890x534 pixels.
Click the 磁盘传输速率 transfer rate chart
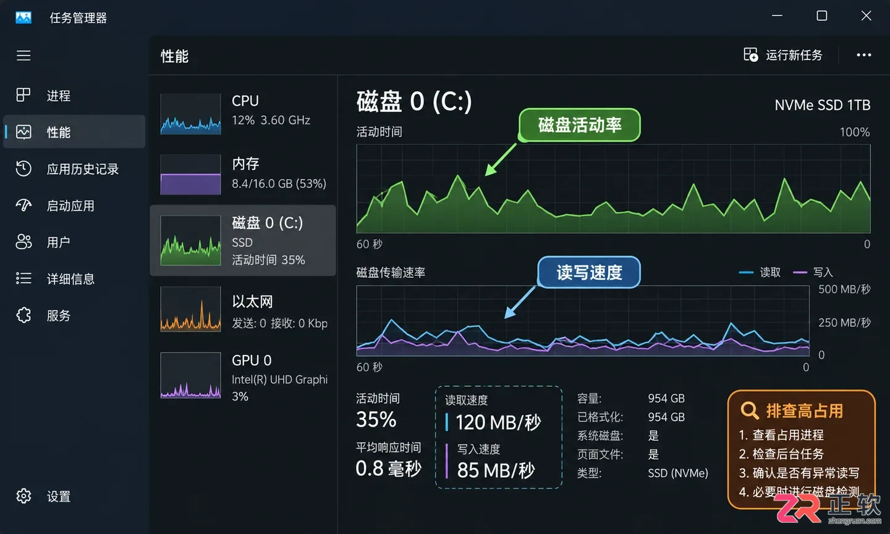coord(583,320)
